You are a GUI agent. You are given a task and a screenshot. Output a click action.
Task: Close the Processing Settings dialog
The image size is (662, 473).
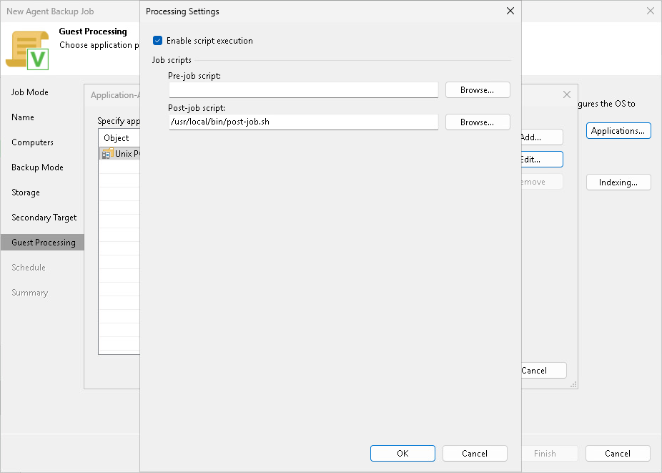[510, 11]
